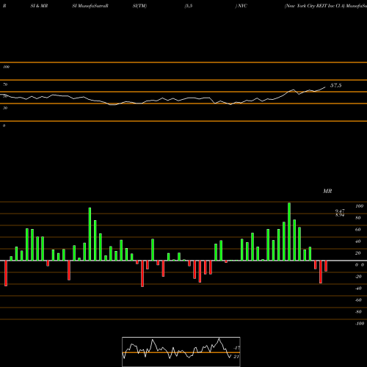367x367 pixels.
Task: Click the -40 label on MR axis
Action: point(358,288)
